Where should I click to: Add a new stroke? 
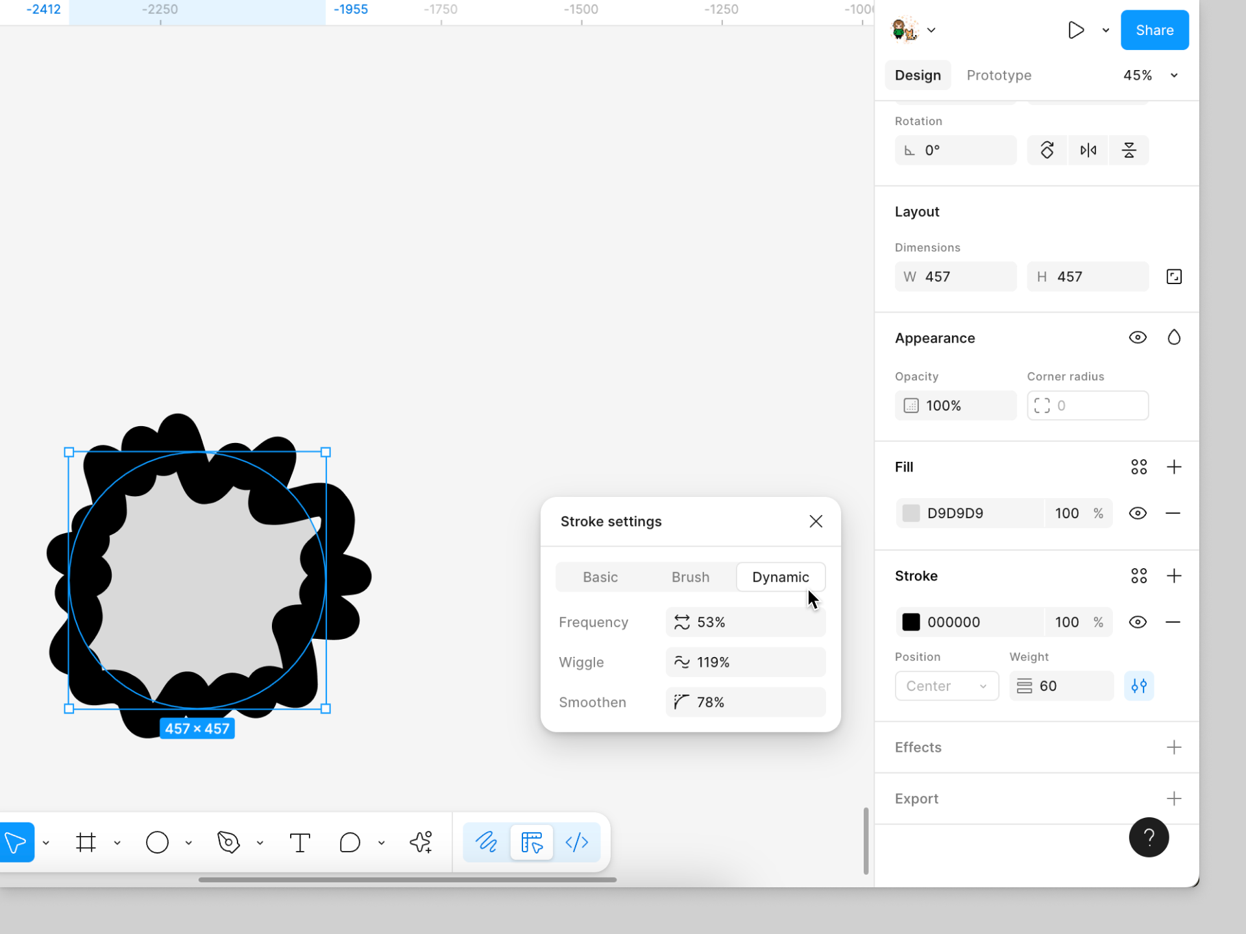click(x=1174, y=576)
